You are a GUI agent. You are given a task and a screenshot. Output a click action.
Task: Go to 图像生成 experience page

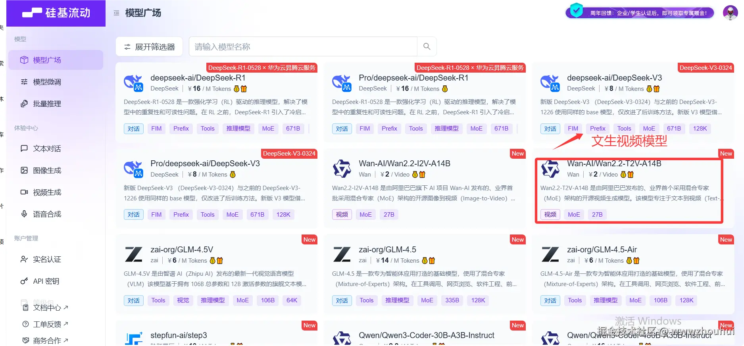pyautogui.click(x=56, y=170)
